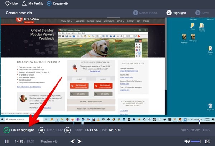215x146 pixels.
Task: Click Preview vib
Action: coord(49,141)
